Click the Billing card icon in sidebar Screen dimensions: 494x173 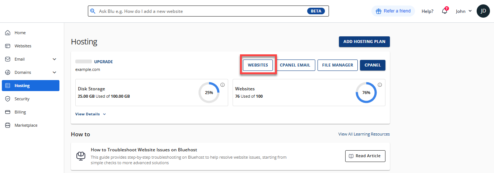click(x=7, y=112)
